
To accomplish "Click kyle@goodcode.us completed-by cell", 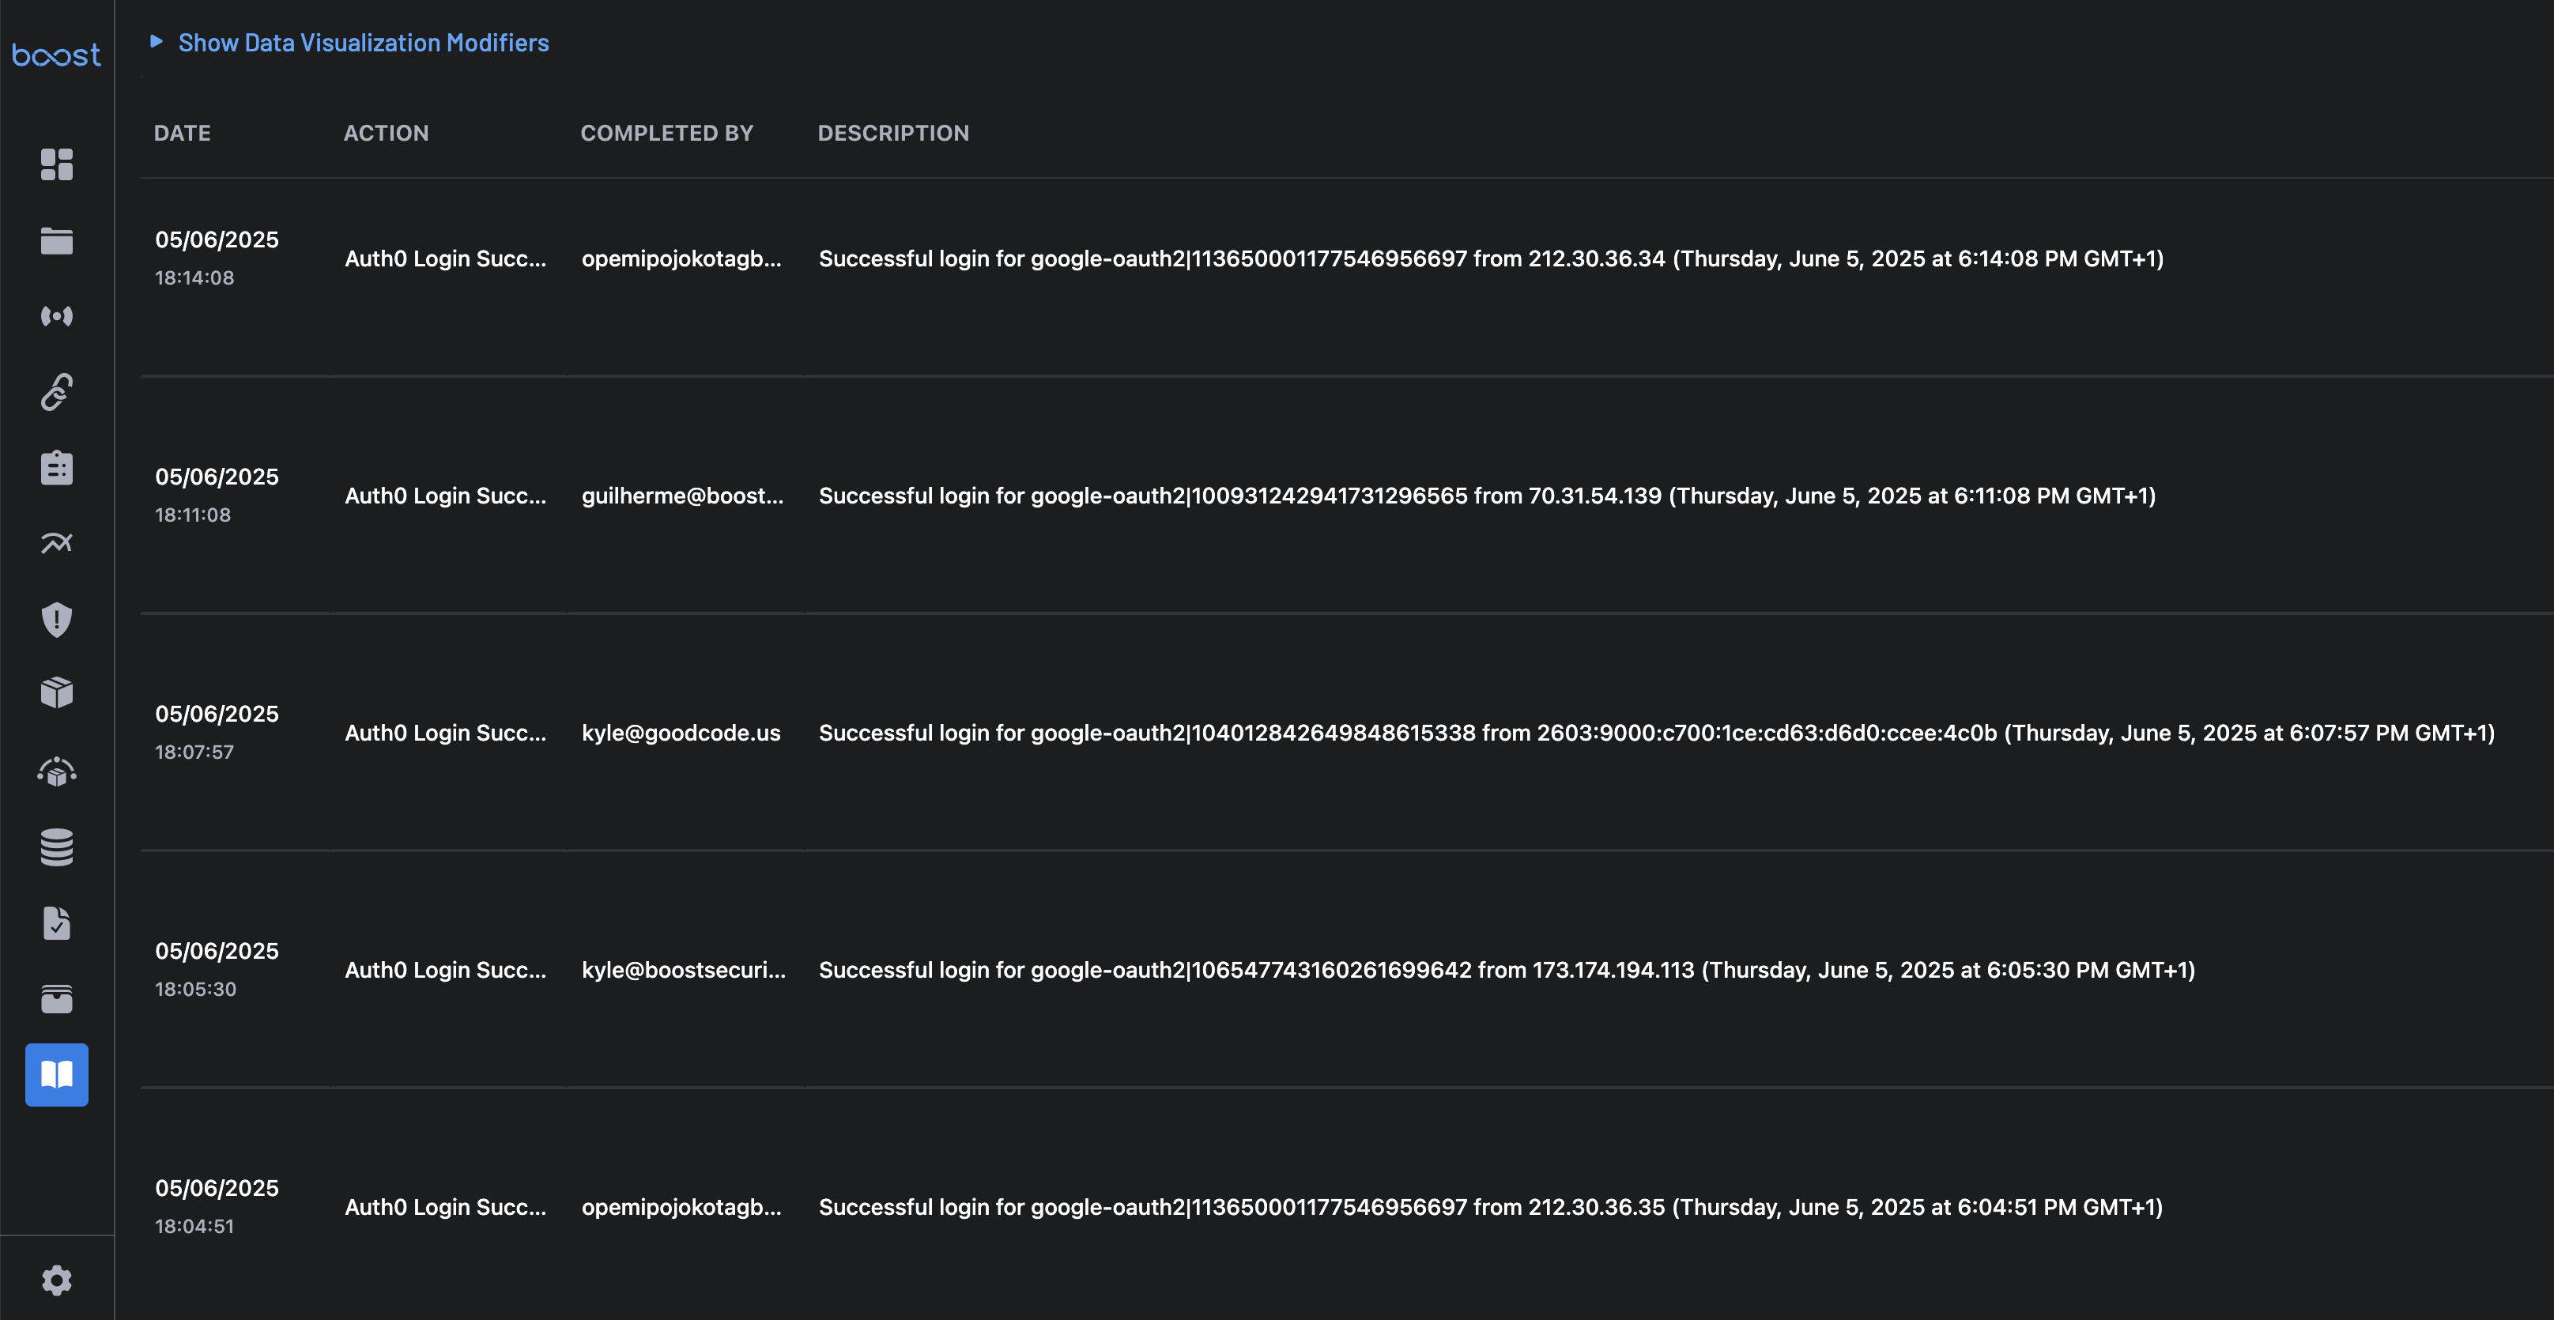I will tap(681, 732).
